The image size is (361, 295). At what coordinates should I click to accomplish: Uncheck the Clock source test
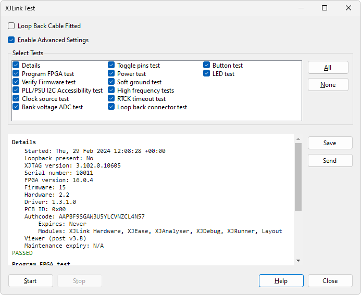16,99
